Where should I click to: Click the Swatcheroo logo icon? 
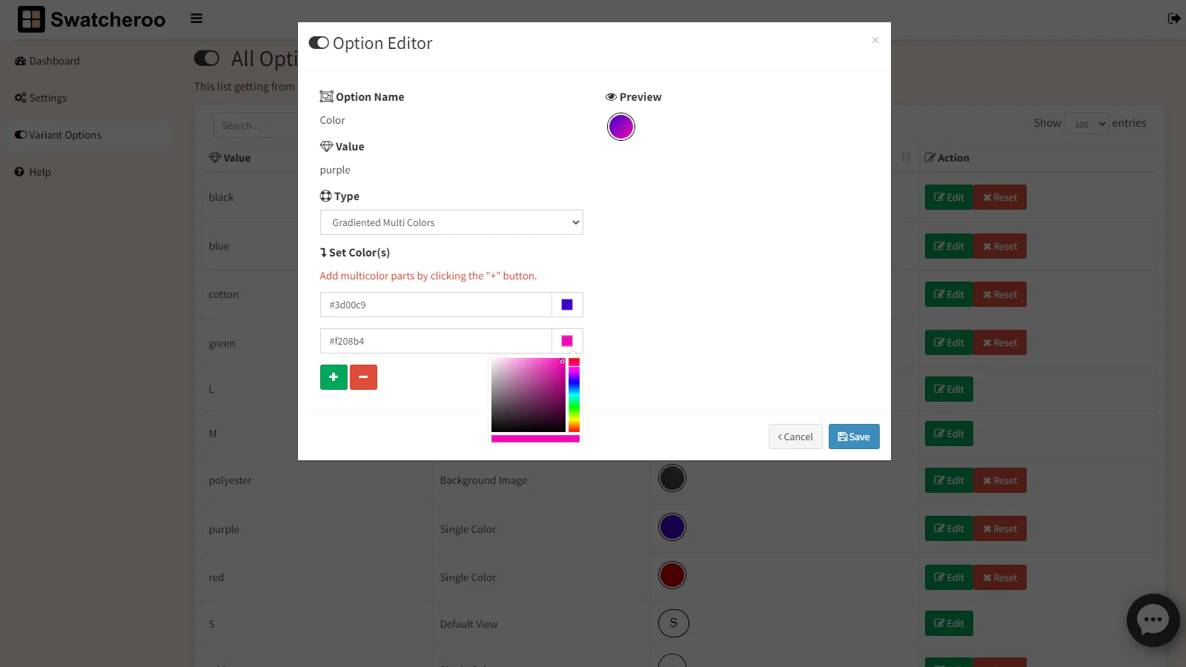tap(31, 19)
